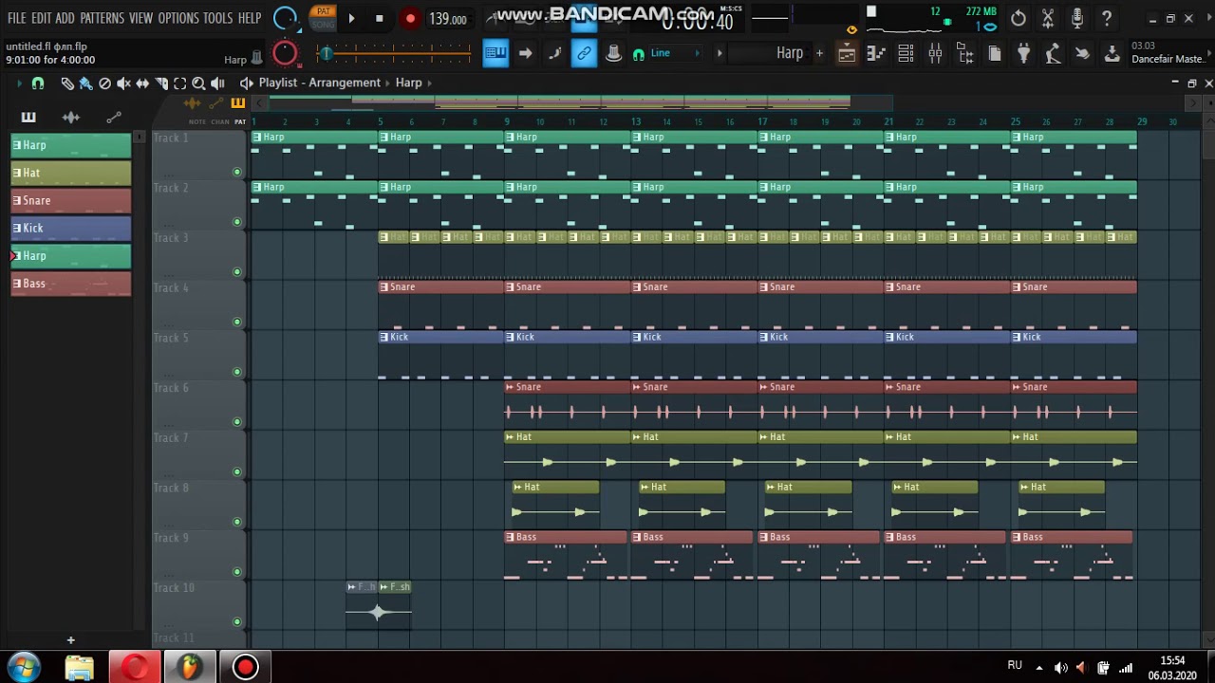Open the project copy/pages icon
Screen dimensions: 1215x683
pyautogui.click(x=995, y=54)
